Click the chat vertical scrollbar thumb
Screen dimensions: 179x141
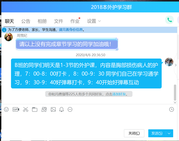[x=175, y=93]
